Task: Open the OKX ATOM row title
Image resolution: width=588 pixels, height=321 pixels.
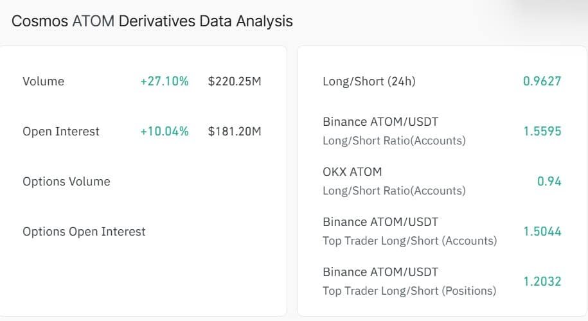Action: tap(352, 171)
